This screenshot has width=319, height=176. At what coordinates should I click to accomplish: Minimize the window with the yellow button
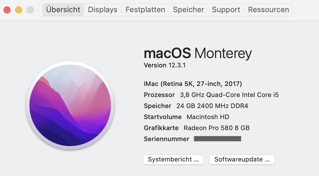pyautogui.click(x=19, y=10)
